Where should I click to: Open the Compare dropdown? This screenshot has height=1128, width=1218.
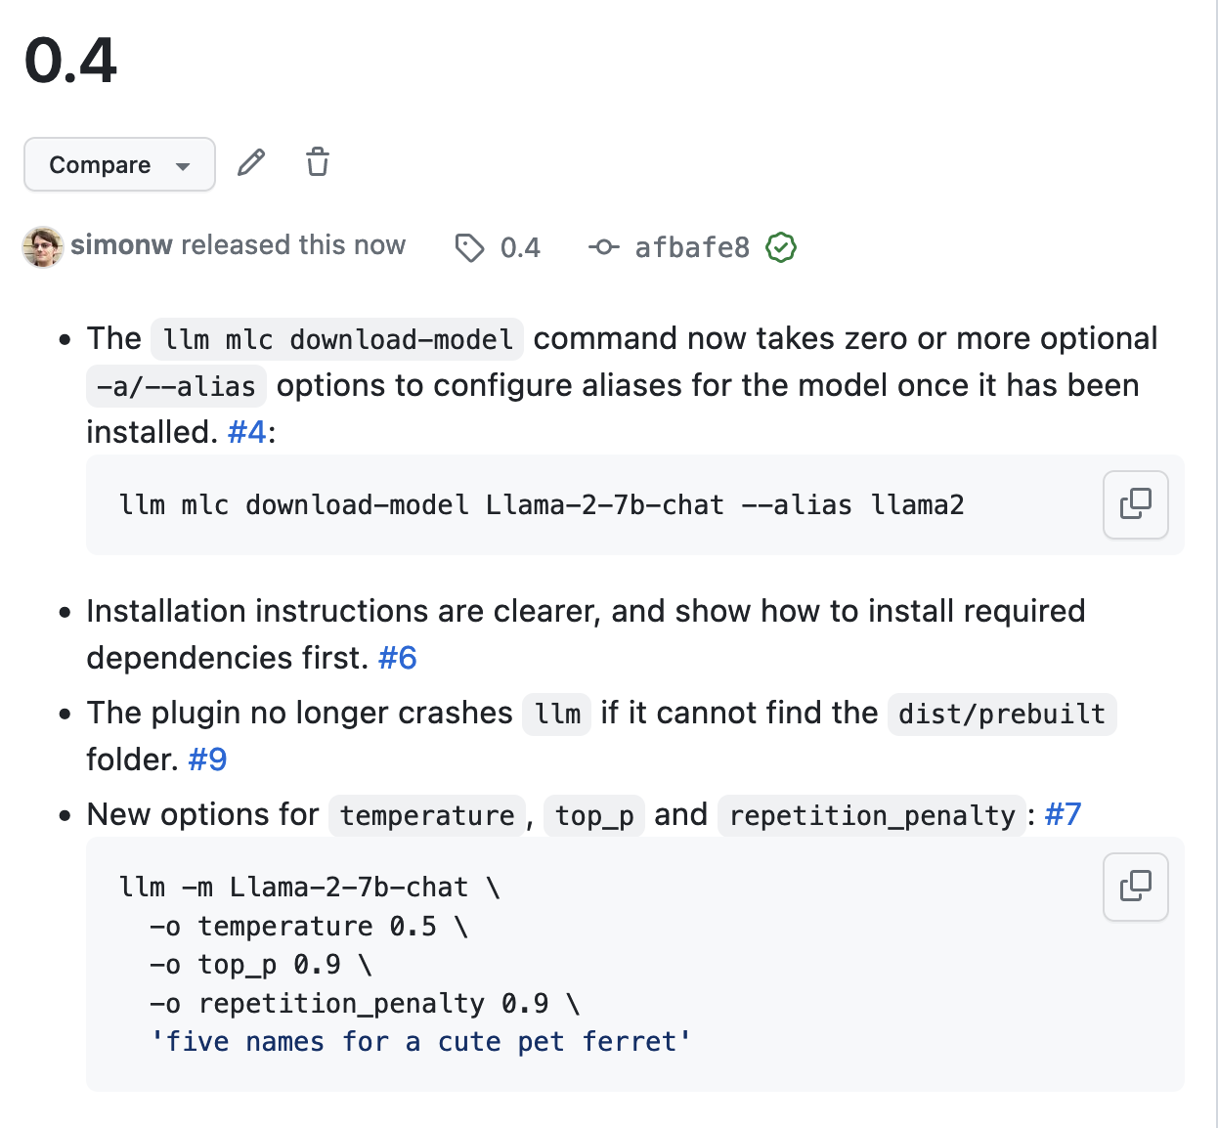coord(119,164)
